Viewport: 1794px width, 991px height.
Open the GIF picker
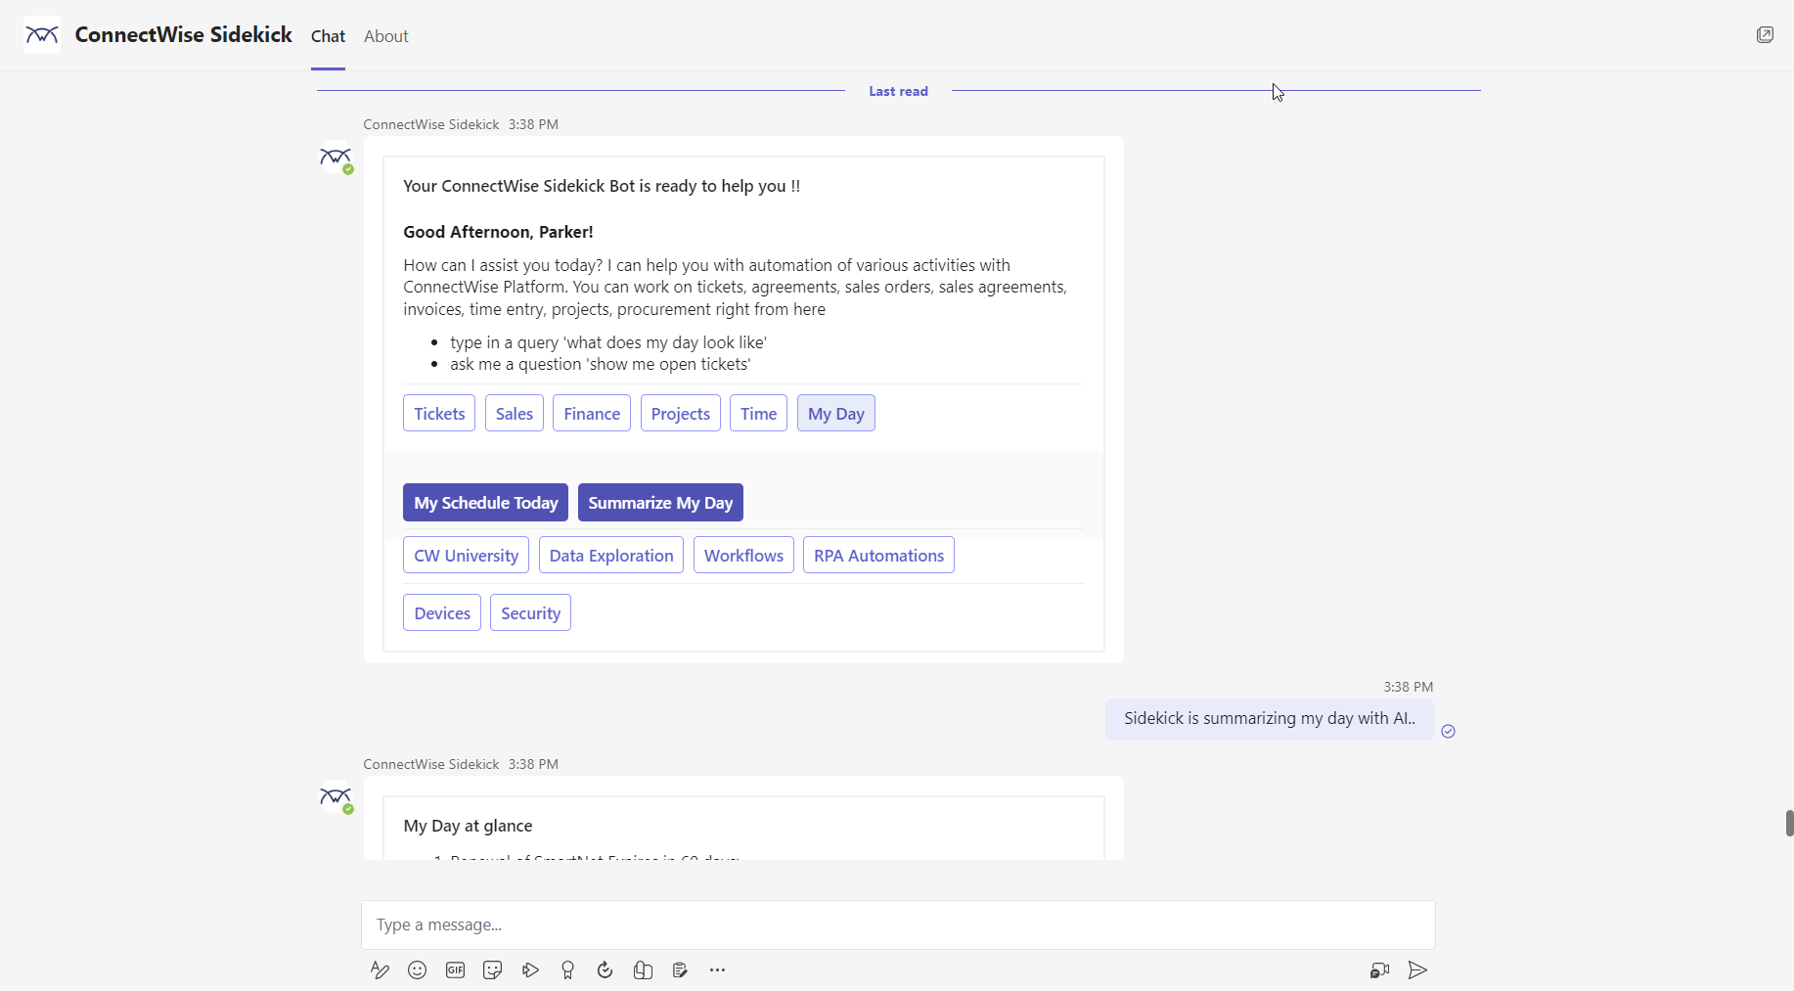click(x=455, y=969)
